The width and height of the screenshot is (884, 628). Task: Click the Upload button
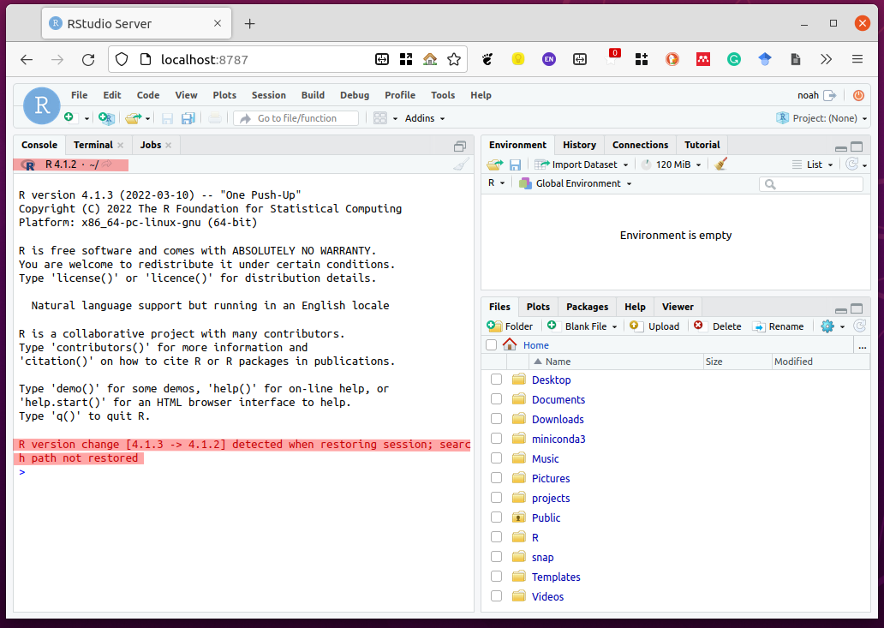tap(654, 326)
